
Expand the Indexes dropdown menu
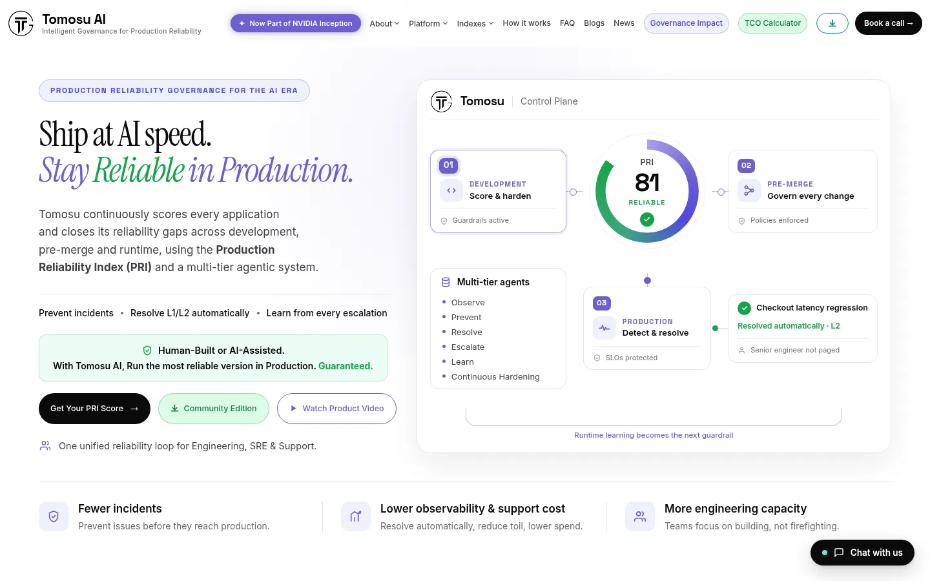475,23
